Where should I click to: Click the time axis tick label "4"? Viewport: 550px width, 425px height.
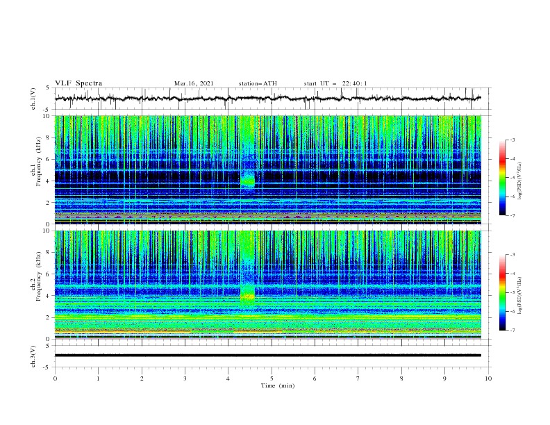pyautogui.click(x=228, y=378)
